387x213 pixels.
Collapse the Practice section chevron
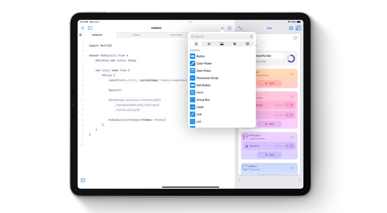tap(292, 137)
